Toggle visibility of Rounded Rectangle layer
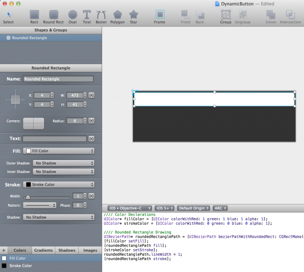Image resolution: width=304 pixels, height=272 pixels. click(8, 38)
